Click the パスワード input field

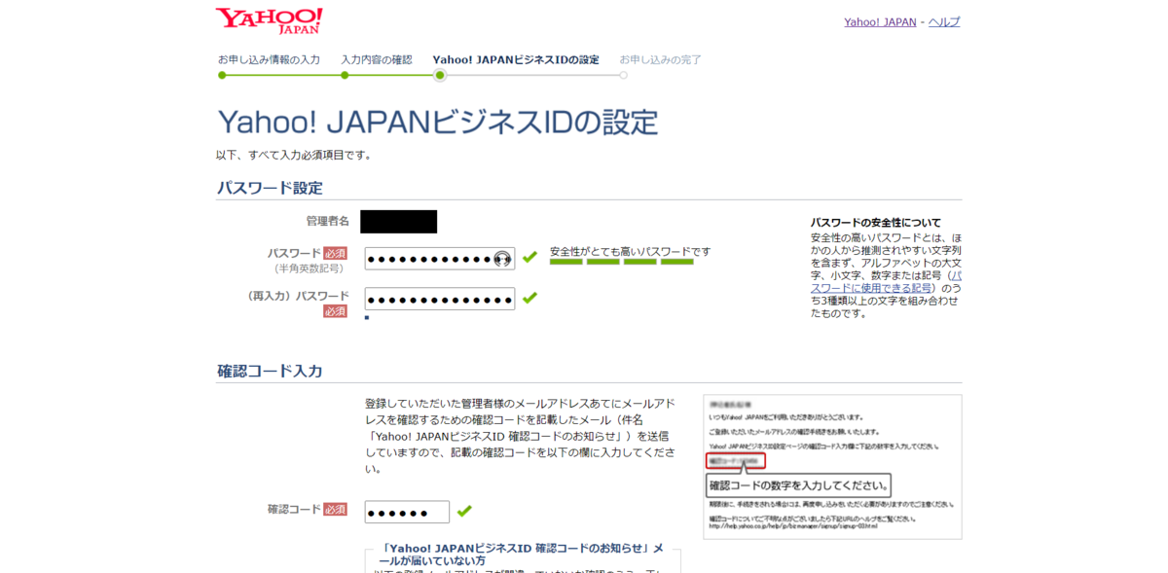pyautogui.click(x=440, y=258)
